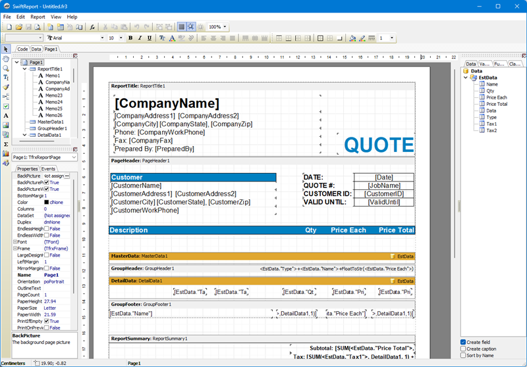Open the frame line style icon
Image resolution: width=527 pixels, height=367 pixels.
pos(372,38)
